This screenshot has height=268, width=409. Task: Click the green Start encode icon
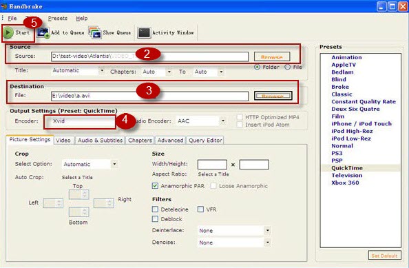[8, 33]
